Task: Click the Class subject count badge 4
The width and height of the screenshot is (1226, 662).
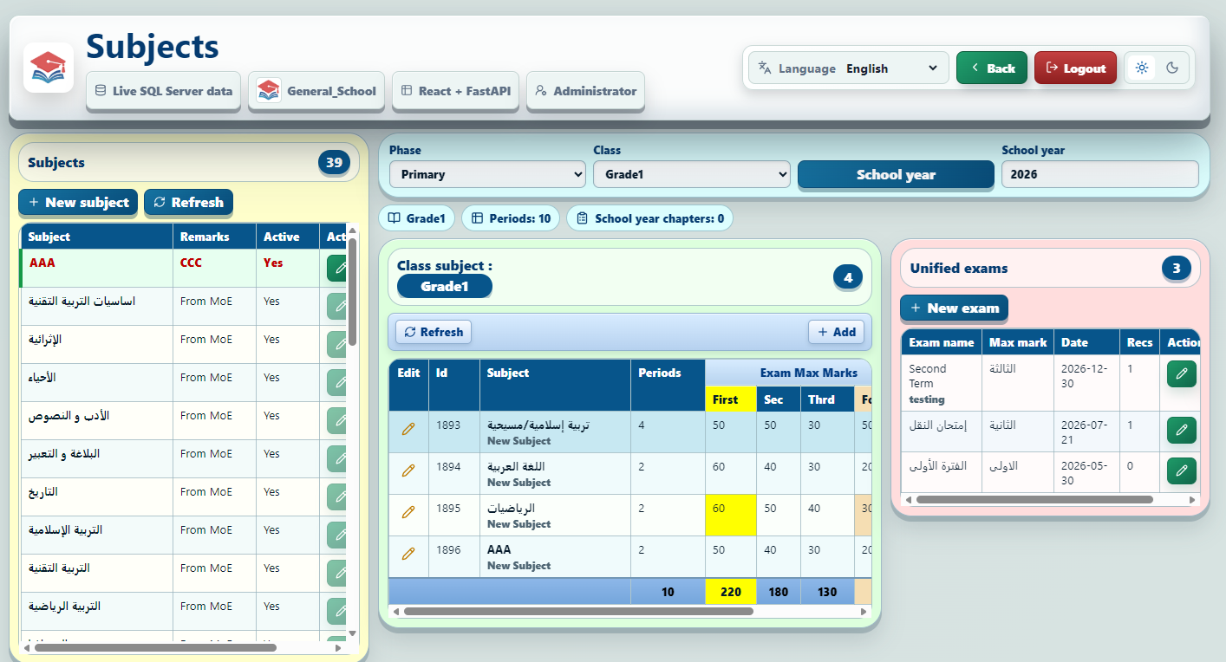Action: 848,278
